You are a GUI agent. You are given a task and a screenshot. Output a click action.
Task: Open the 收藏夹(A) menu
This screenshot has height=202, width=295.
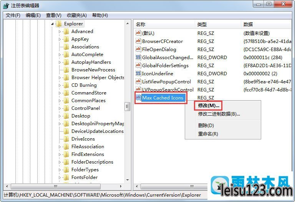76,15
